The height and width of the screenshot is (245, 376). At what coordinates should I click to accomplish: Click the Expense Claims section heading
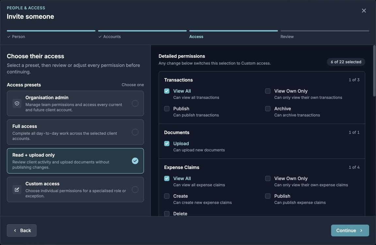[181, 167]
